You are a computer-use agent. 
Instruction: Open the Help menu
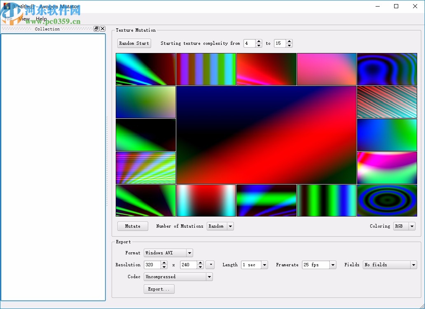click(x=41, y=19)
